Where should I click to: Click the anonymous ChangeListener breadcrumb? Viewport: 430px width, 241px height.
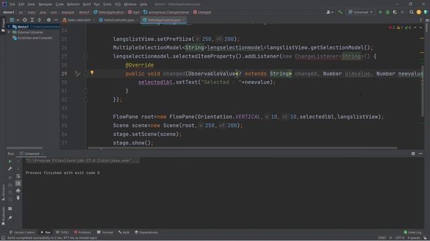(167, 12)
